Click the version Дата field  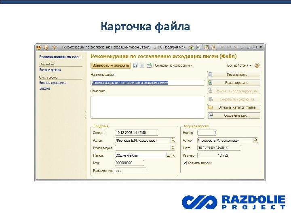(x=219, y=148)
